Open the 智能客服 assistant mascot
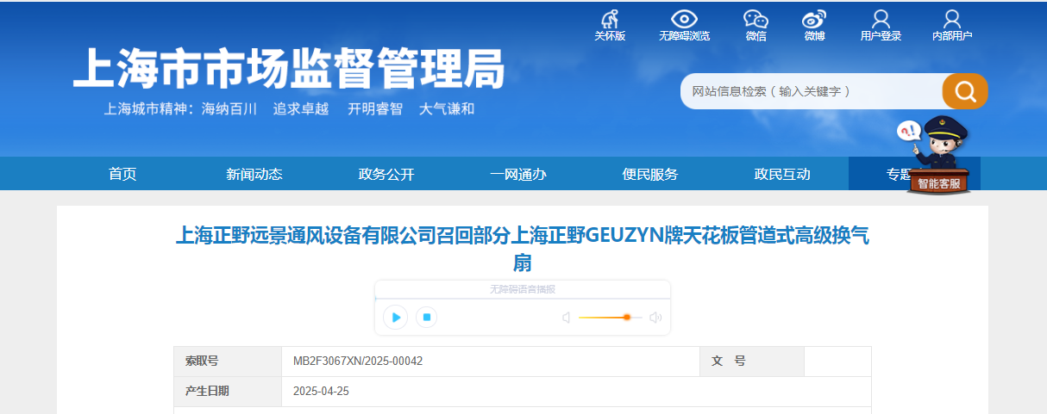 click(937, 156)
